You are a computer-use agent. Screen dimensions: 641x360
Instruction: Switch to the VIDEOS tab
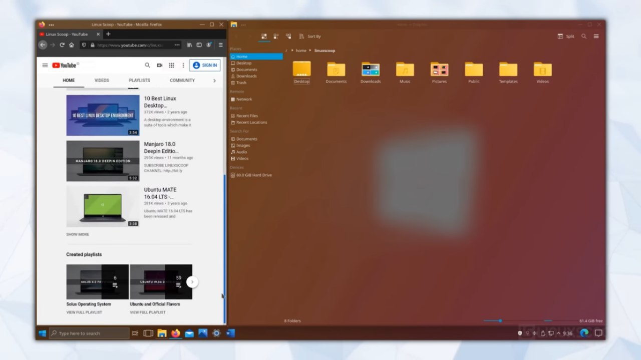click(102, 80)
